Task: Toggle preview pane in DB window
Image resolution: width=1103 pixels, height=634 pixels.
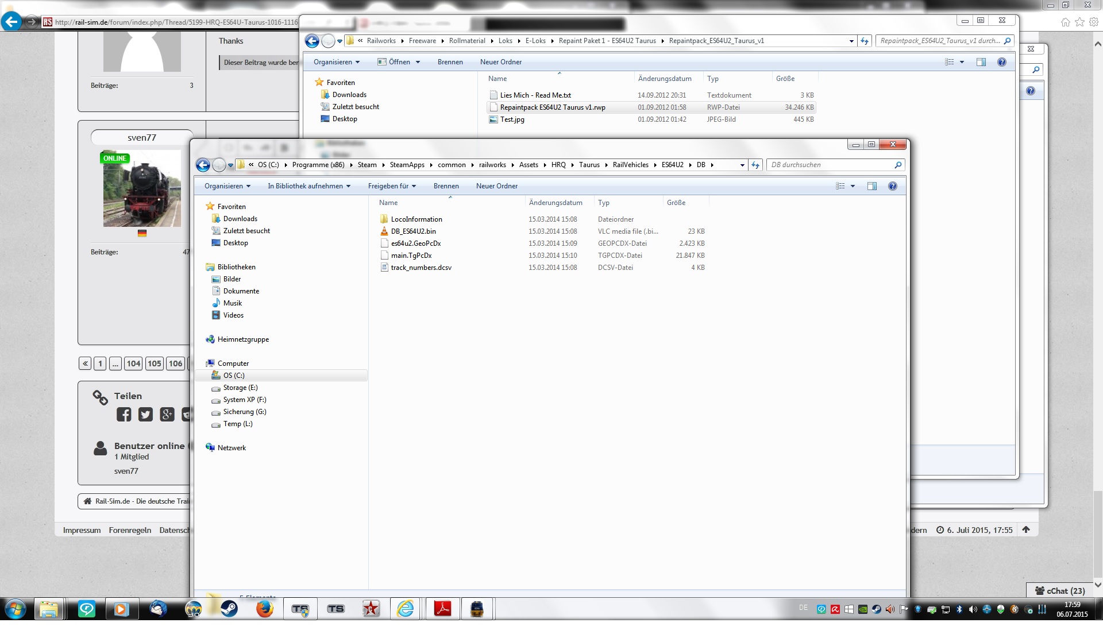Action: point(871,186)
